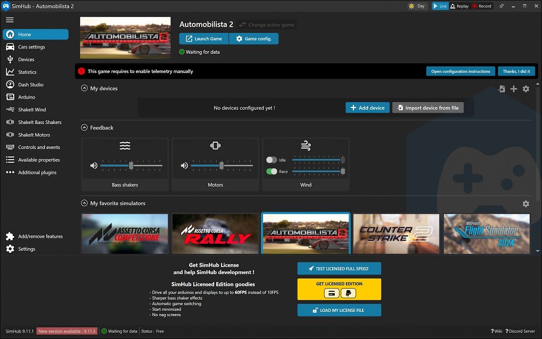
Task: Click the ShakeIt Motors vibration icon
Action: [x=11, y=135]
